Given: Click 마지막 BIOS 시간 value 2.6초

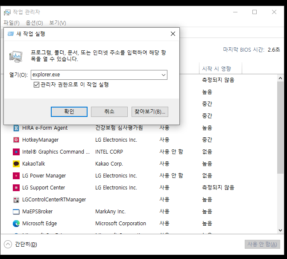Looking at the screenshot, I should (274, 50).
